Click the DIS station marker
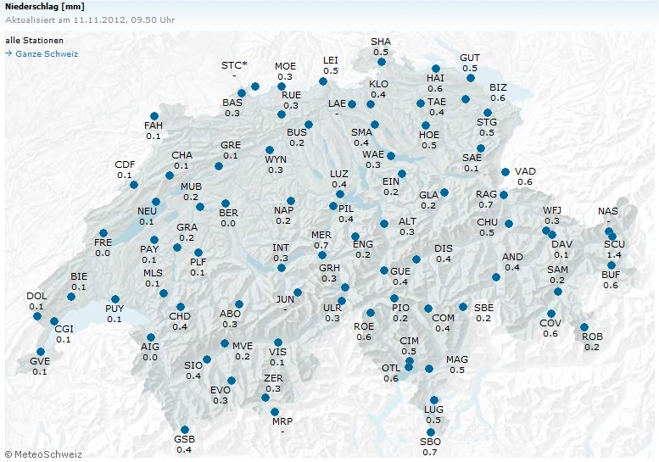 click(416, 259)
